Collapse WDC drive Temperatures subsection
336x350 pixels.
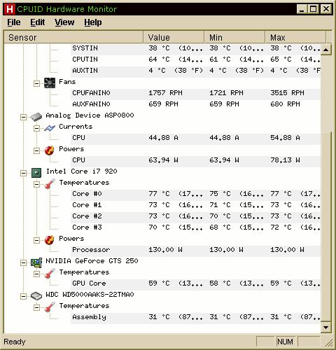(x=36, y=307)
